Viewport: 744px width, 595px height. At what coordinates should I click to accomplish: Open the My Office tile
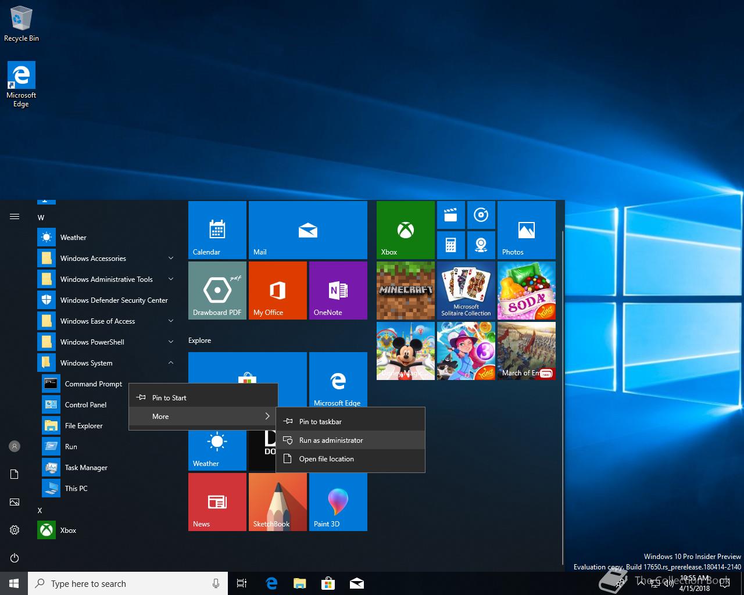(x=278, y=291)
